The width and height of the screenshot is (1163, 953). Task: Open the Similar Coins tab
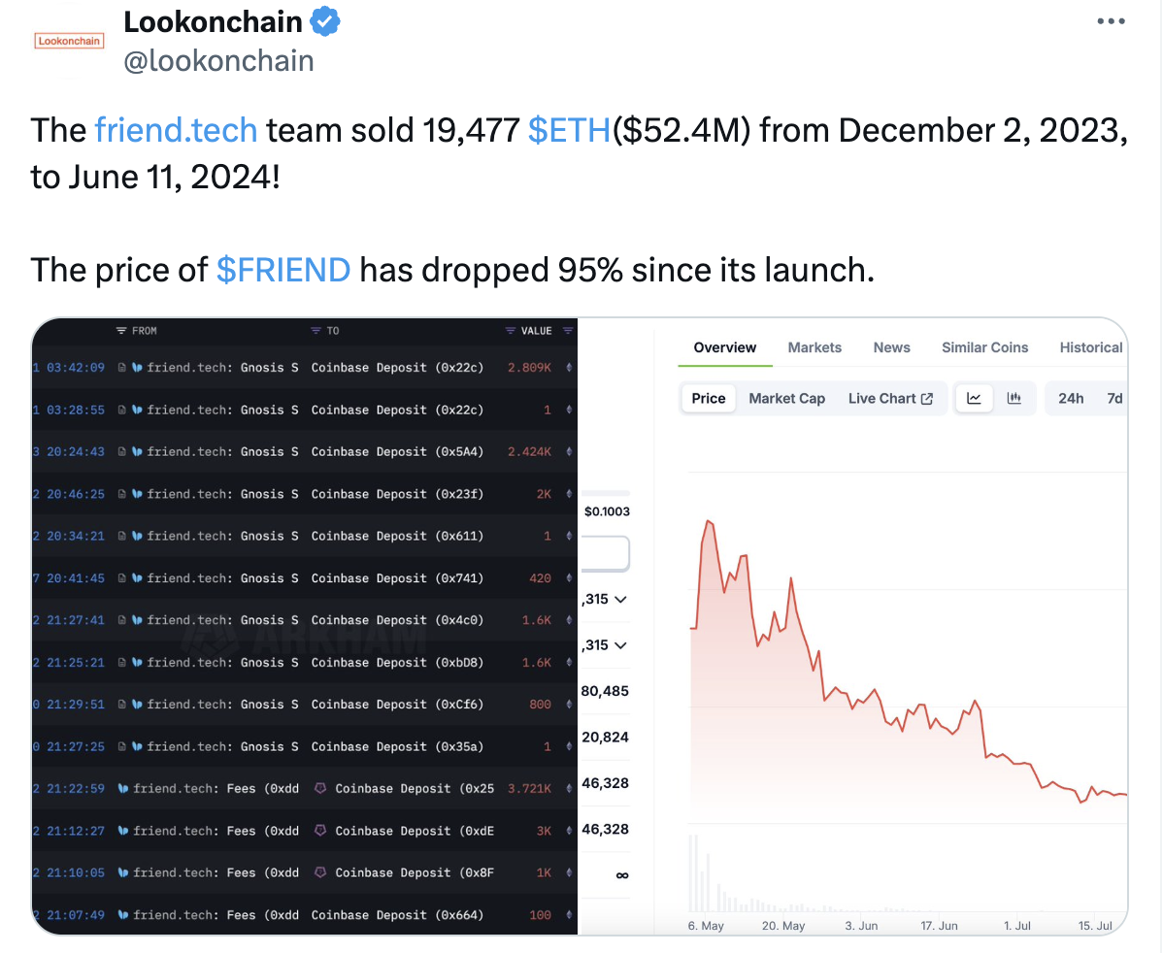984,347
